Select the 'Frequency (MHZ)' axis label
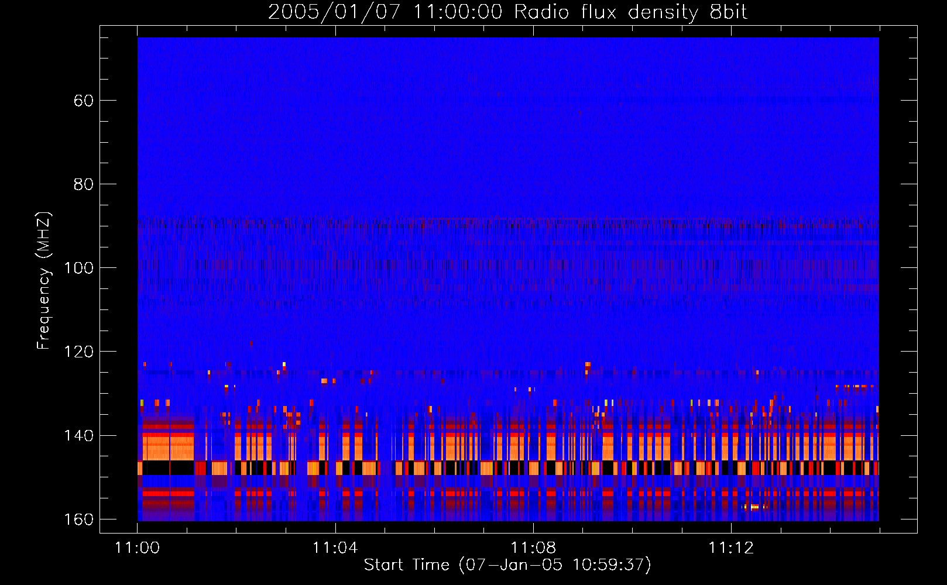Image resolution: width=947 pixels, height=585 pixels. coord(44,280)
